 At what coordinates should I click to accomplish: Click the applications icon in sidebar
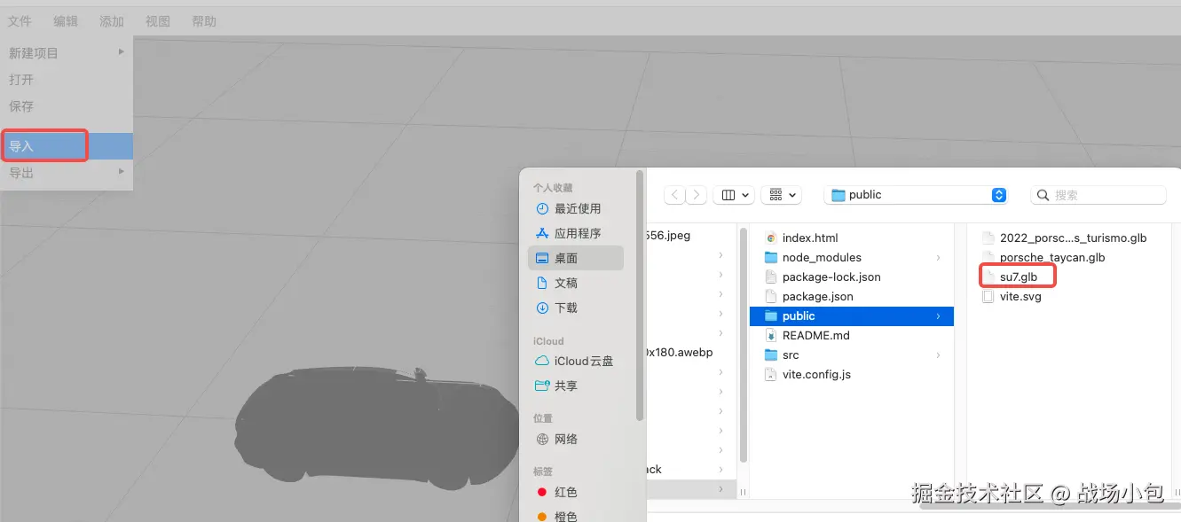(x=543, y=233)
